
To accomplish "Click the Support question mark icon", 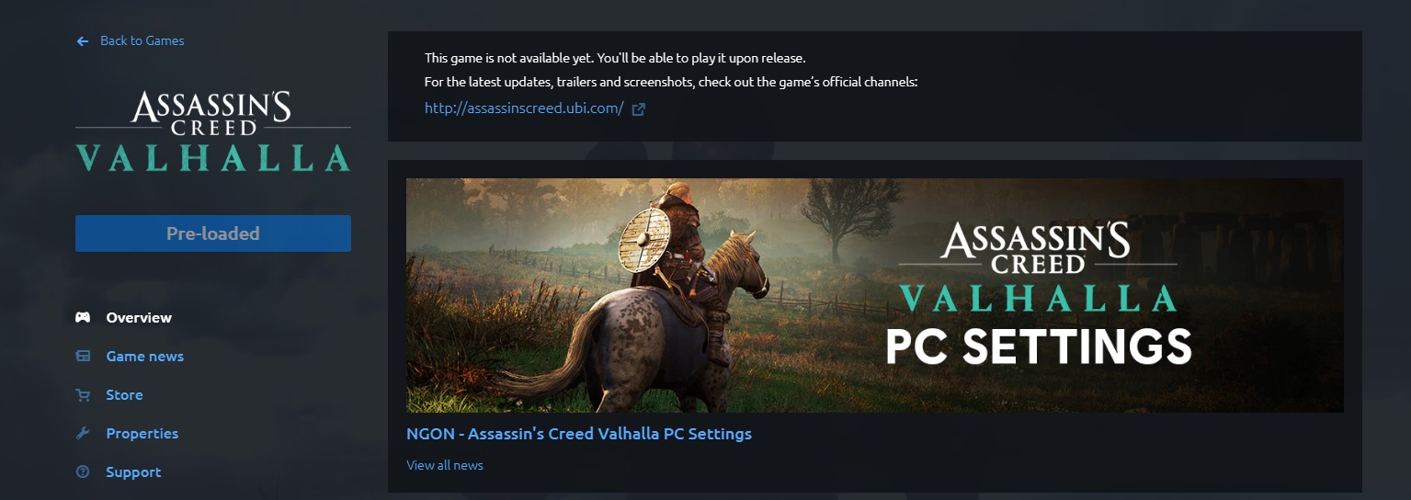I will coord(83,472).
